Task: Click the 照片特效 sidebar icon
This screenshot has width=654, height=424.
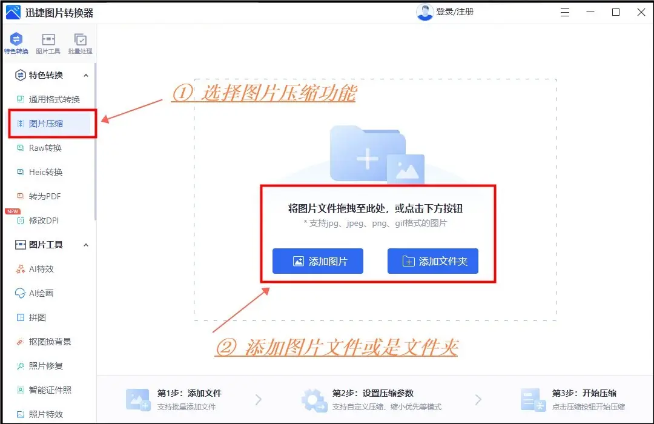Action: click(x=20, y=414)
